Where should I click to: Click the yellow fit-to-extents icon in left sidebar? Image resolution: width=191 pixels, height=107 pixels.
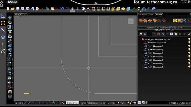coord(3,23)
